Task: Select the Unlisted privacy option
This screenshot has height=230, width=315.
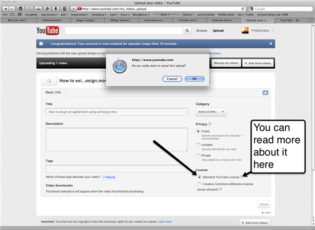Action: 198,145
